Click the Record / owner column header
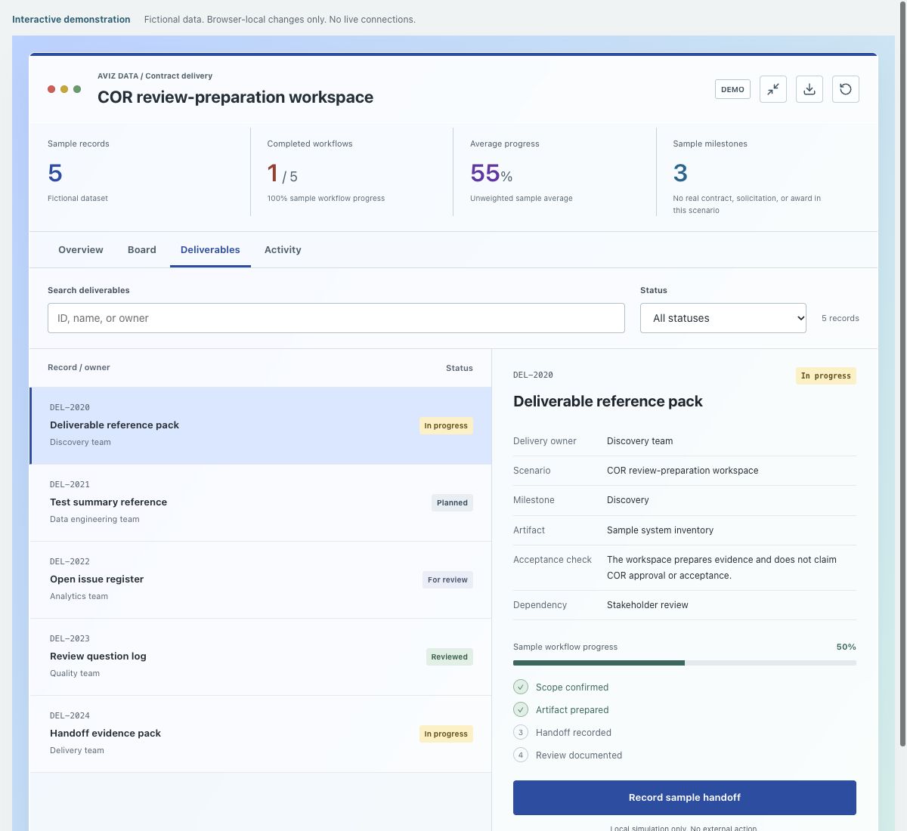This screenshot has height=831, width=907. [x=79, y=367]
